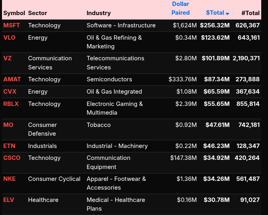Open the RBLX ticker link
This screenshot has height=215, width=268.
(11, 104)
